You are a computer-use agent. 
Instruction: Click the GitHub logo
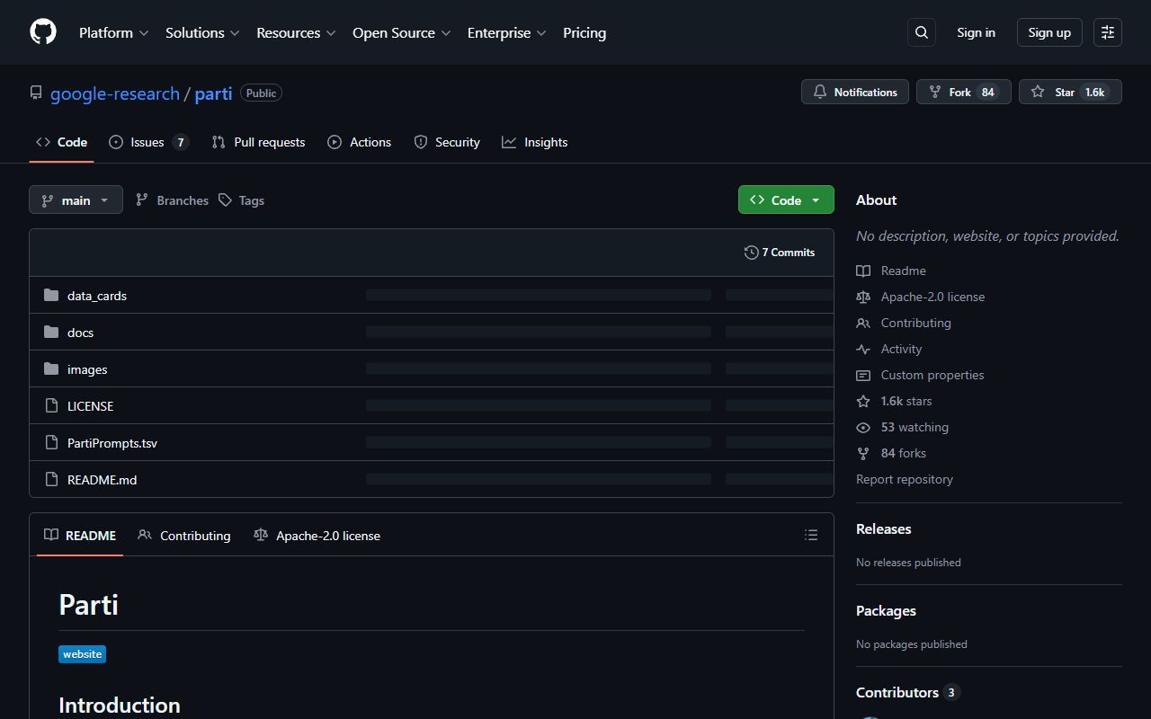(42, 32)
